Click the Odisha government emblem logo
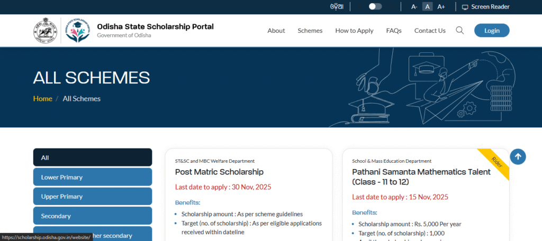Viewport: 542px width, 241px height. coord(45,31)
